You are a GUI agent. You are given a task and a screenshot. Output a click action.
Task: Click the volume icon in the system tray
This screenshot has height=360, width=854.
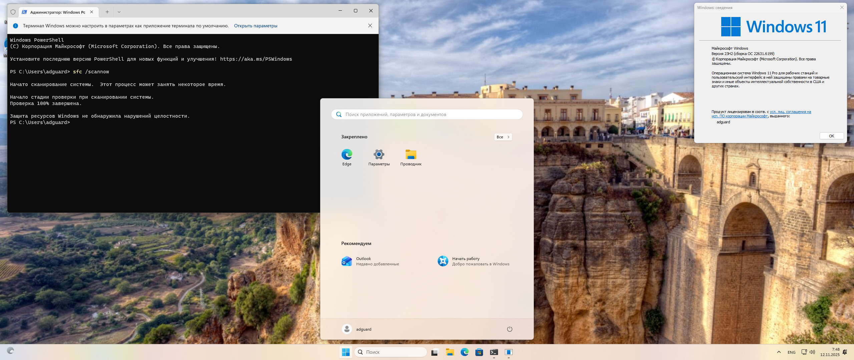pyautogui.click(x=812, y=352)
